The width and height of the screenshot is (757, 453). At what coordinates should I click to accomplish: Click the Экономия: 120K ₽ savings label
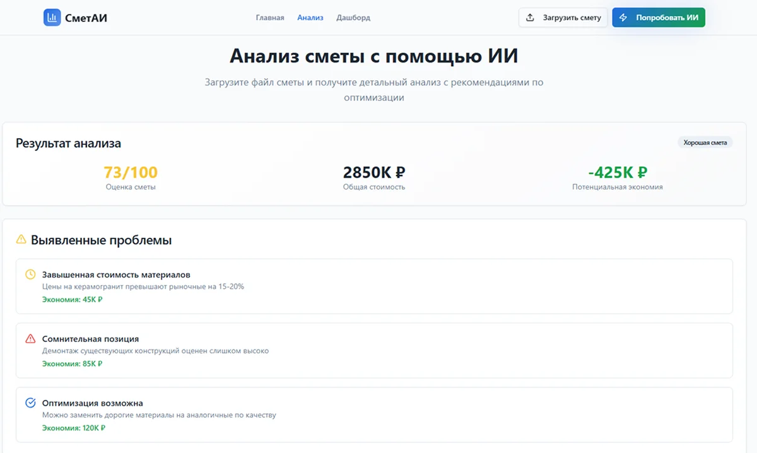[73, 428]
